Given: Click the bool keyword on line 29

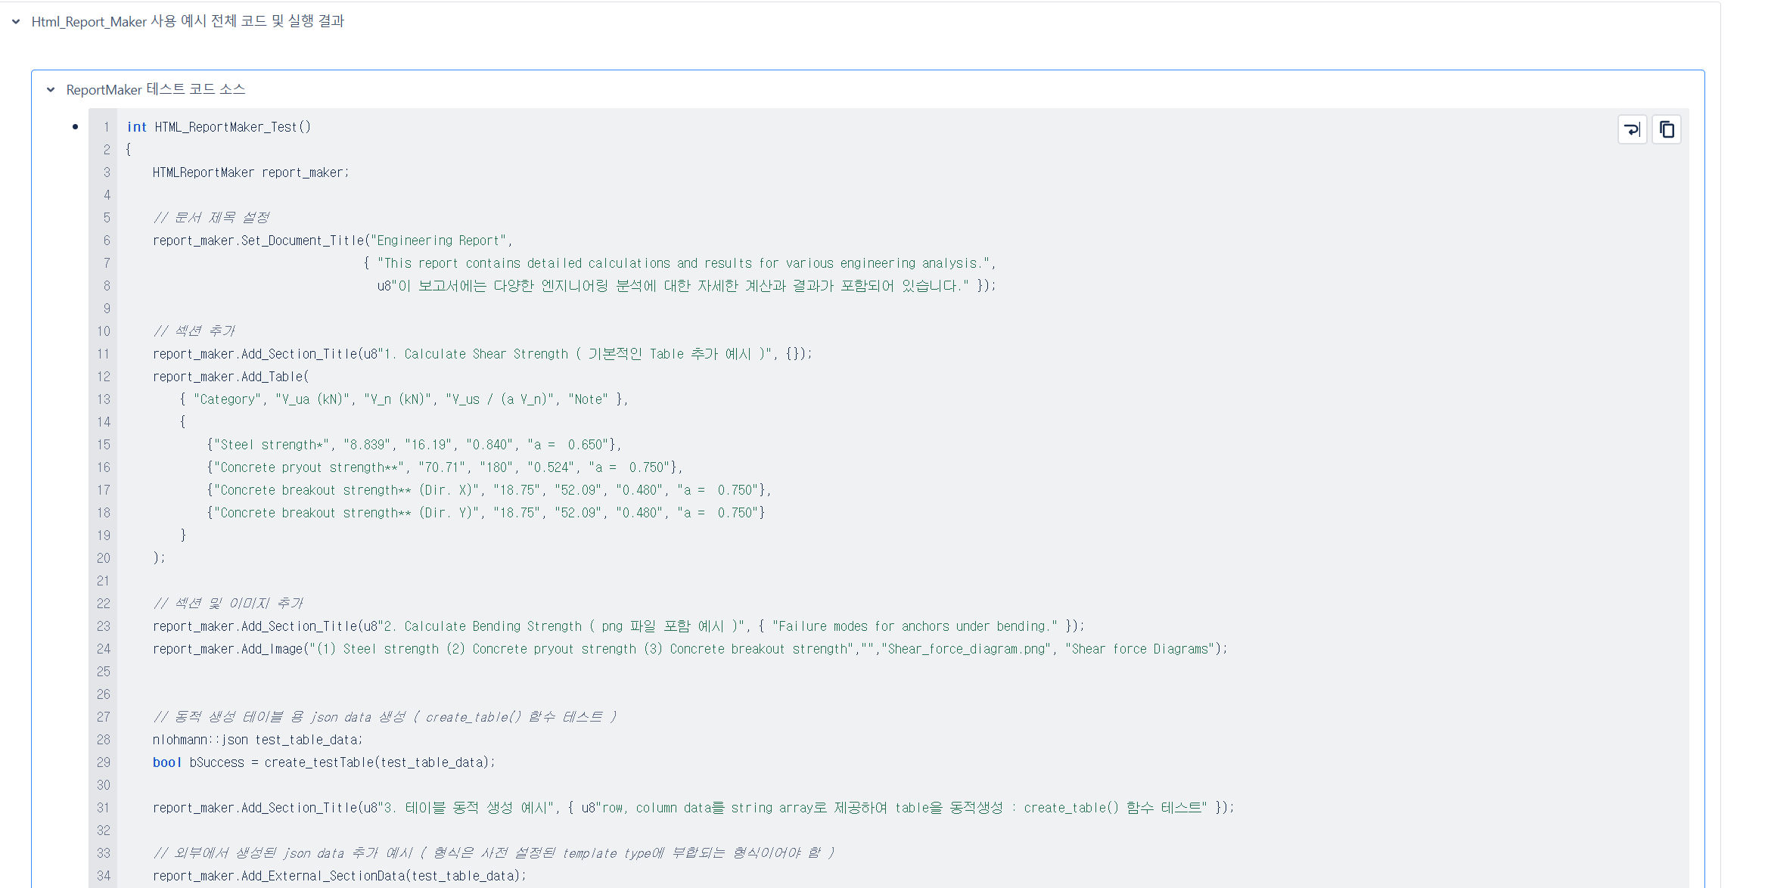Looking at the screenshot, I should coord(166,762).
